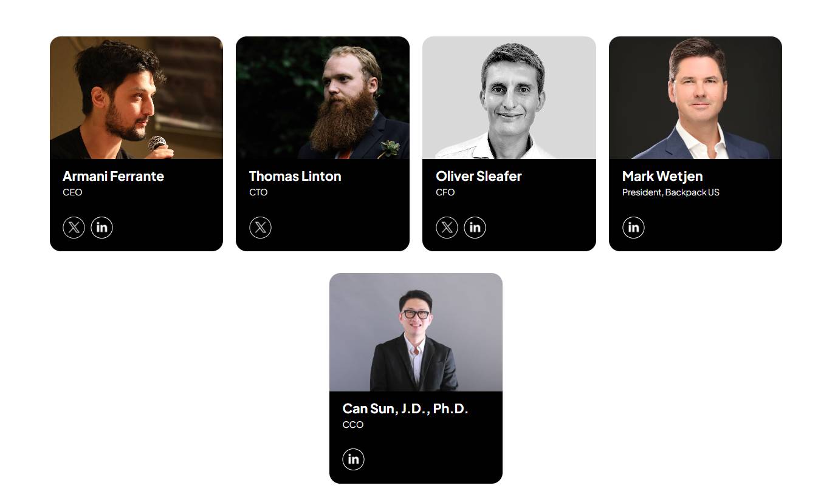
Task: Select the Can Sun, J.D., Ph.D. name
Action: tap(405, 408)
